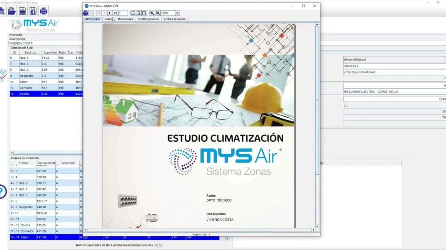Viewport: 446px width, 250px height.
Task: Click the Caudal m3/h column header
Action: [46, 163]
